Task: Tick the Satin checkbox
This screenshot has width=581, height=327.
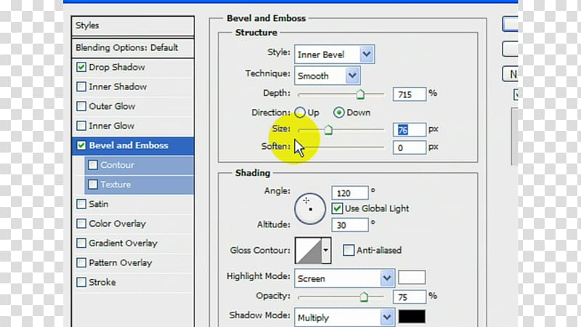Action: (x=81, y=204)
